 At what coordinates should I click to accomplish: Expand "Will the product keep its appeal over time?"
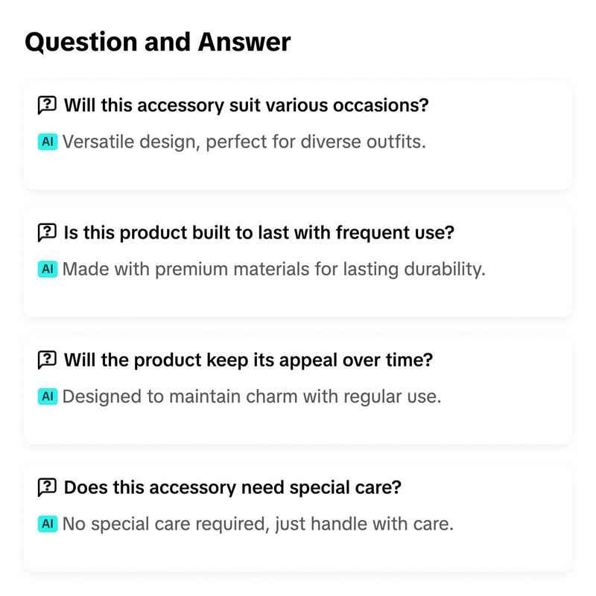pos(248,361)
